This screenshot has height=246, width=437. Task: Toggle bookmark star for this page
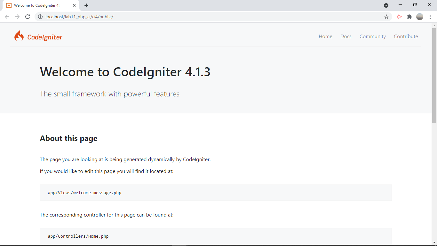[386, 17]
